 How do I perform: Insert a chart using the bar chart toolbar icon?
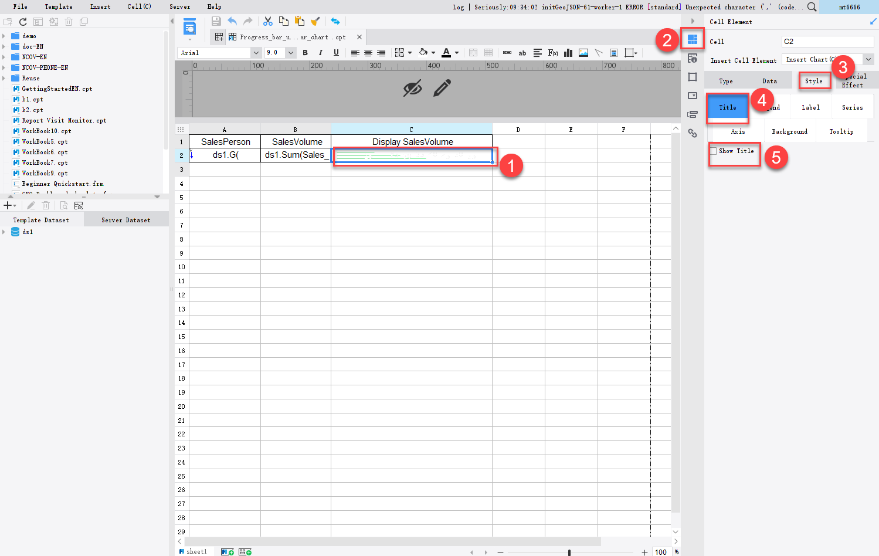tap(568, 53)
